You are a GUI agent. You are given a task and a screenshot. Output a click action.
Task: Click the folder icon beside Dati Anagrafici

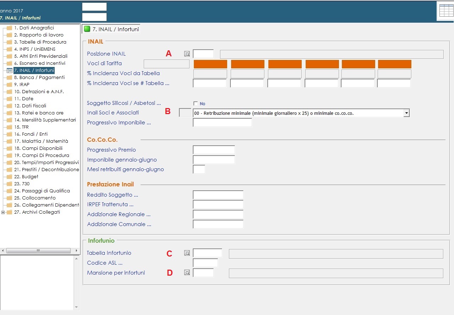point(10,28)
